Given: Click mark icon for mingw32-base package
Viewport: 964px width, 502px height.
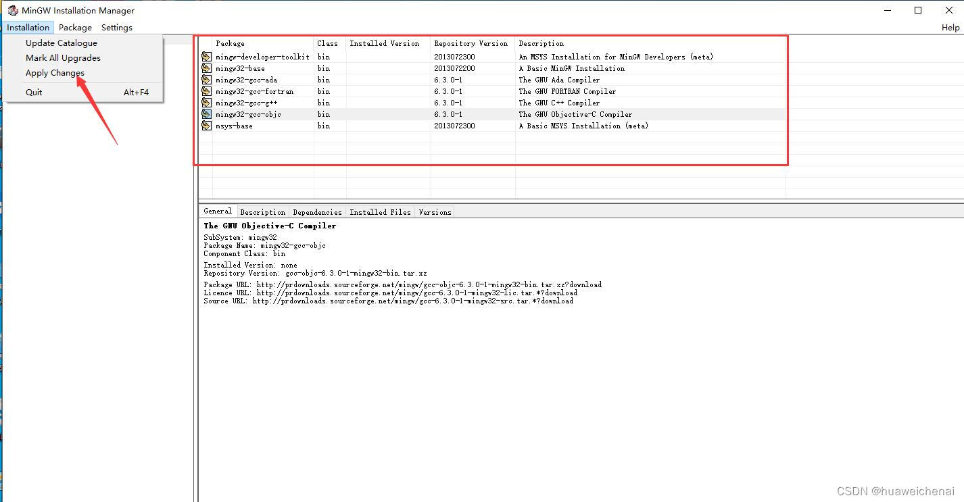Looking at the screenshot, I should tap(206, 68).
